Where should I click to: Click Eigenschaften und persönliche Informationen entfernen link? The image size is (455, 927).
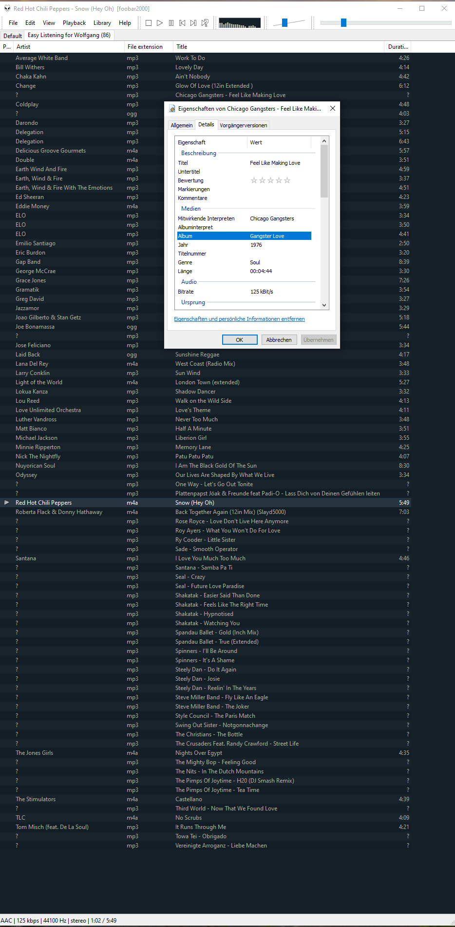pyautogui.click(x=239, y=319)
